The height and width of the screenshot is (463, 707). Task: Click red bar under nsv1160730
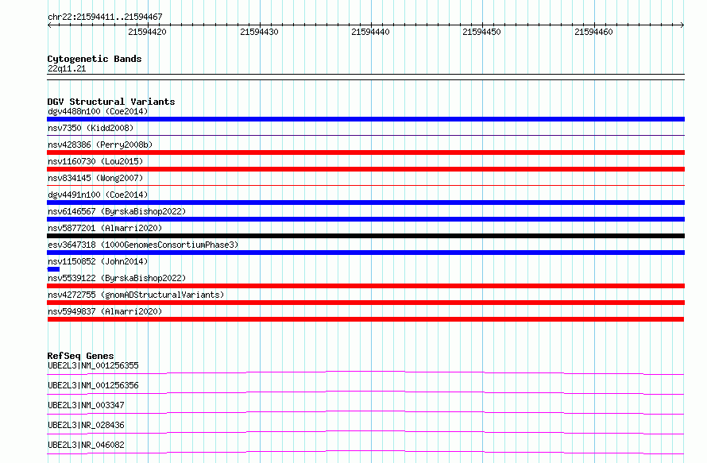[x=365, y=169]
